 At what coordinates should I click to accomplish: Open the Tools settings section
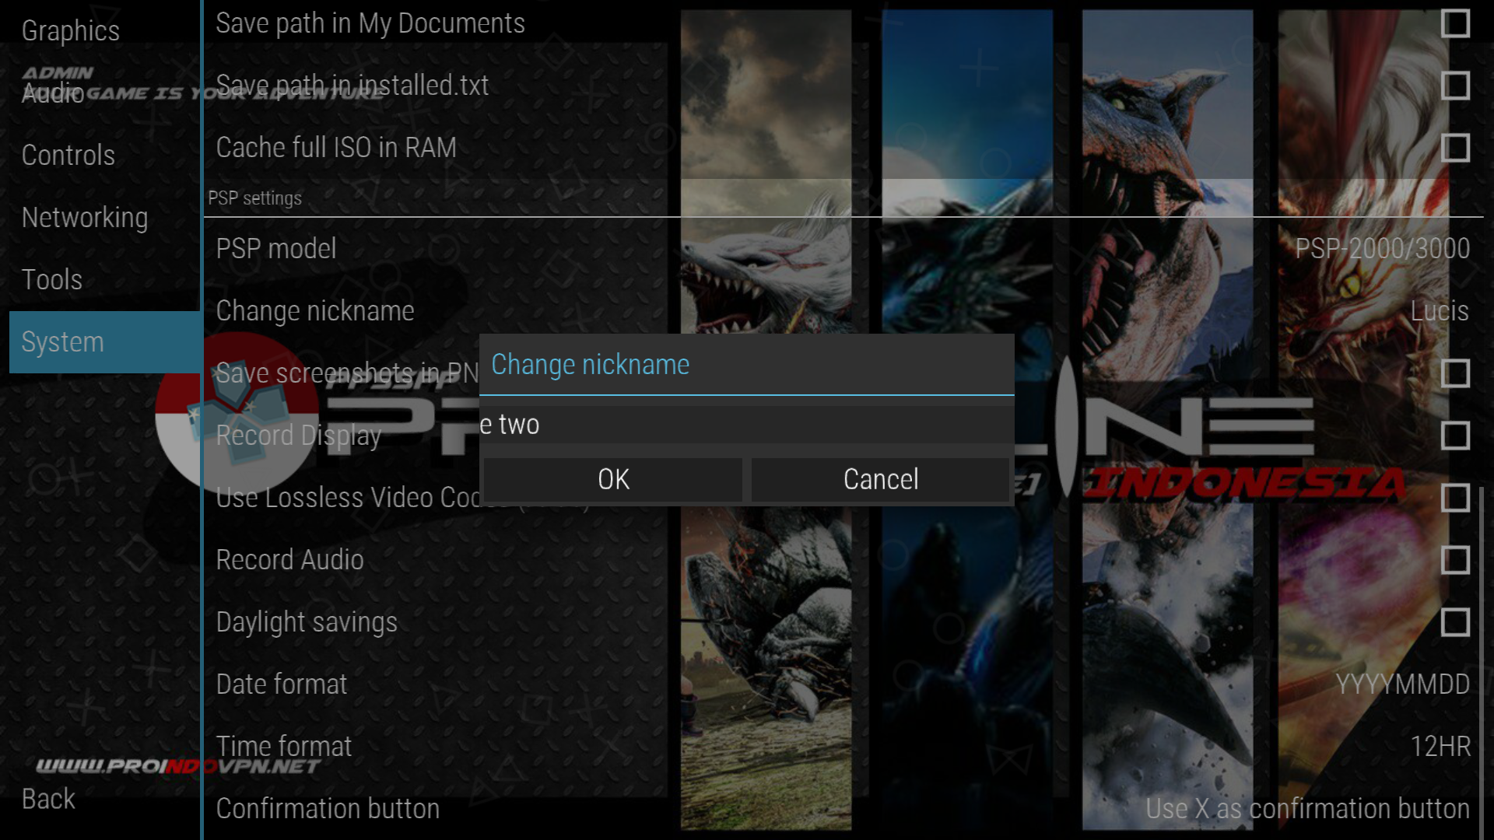[x=51, y=279]
